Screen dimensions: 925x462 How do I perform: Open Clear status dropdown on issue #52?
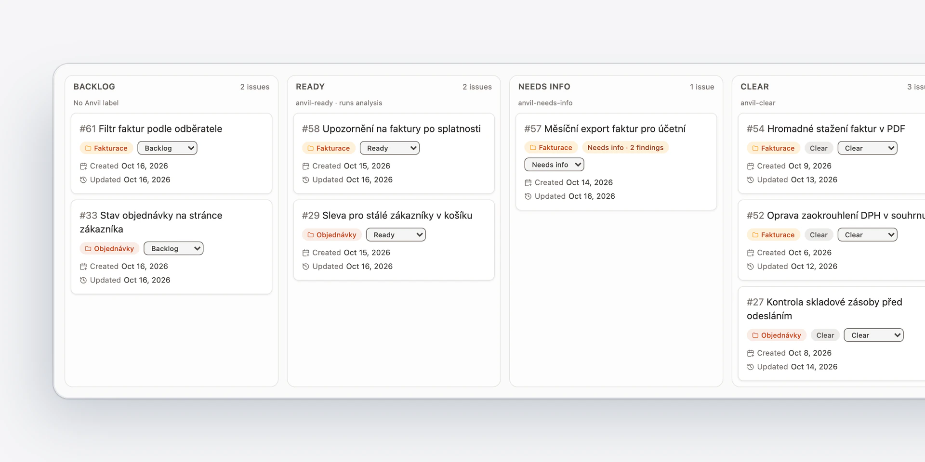[x=867, y=235]
